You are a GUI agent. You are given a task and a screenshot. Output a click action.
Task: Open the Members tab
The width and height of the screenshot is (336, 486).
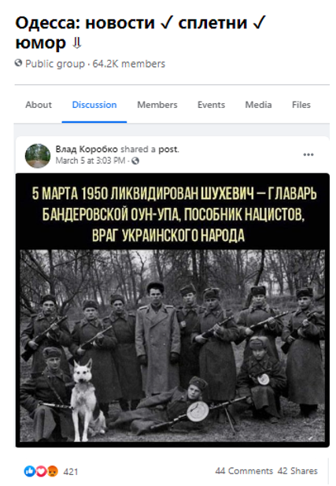point(157,105)
